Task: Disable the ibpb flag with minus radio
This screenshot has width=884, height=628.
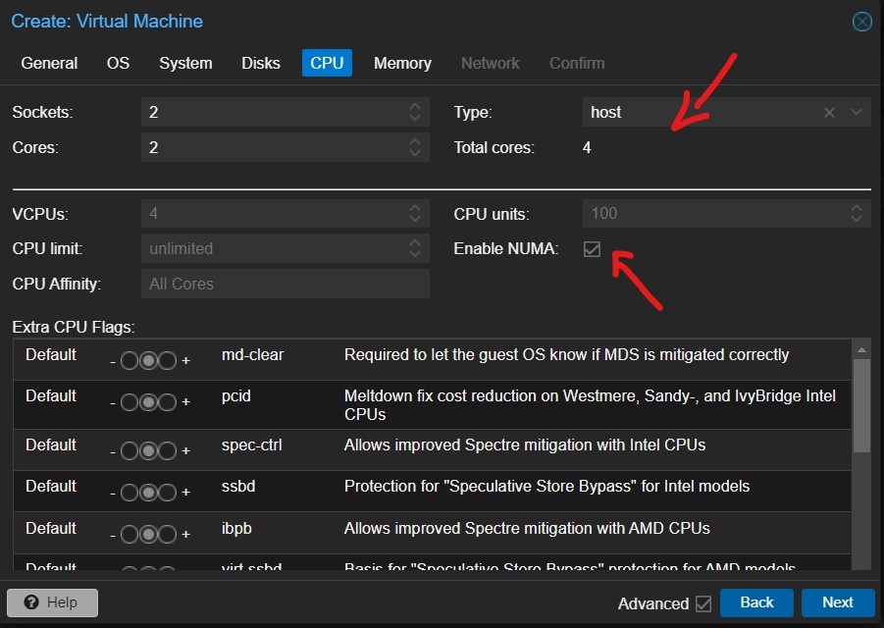Action: (x=130, y=534)
